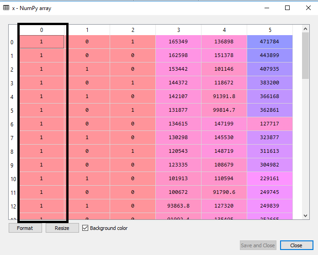Select column header 0

point(42,30)
